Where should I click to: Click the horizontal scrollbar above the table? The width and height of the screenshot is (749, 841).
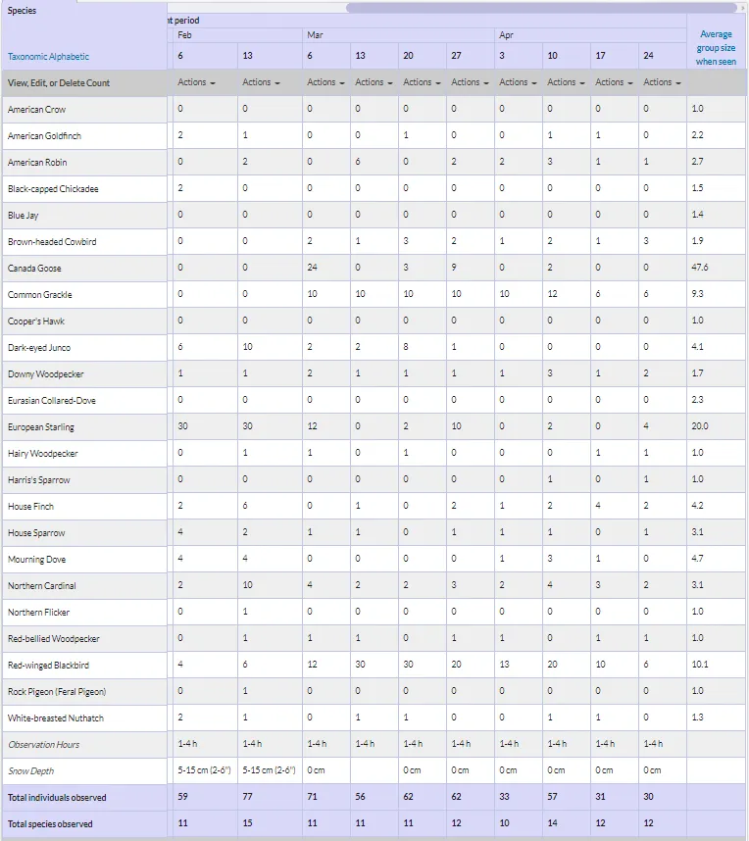point(541,8)
